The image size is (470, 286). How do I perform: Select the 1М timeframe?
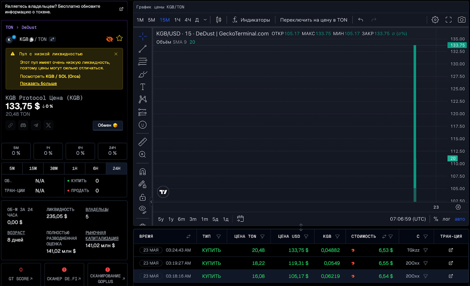tap(140, 20)
